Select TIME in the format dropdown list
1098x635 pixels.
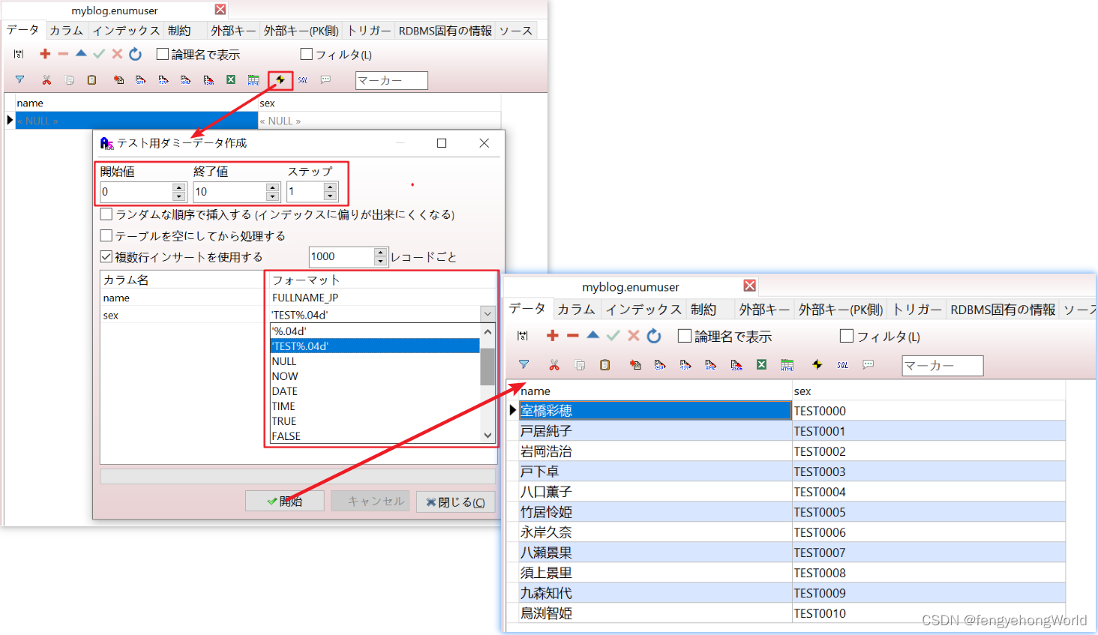click(x=375, y=406)
